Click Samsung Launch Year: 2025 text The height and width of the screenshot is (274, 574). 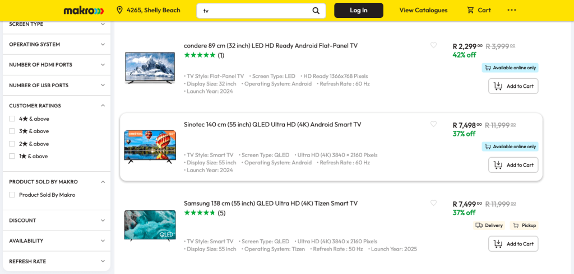394,249
